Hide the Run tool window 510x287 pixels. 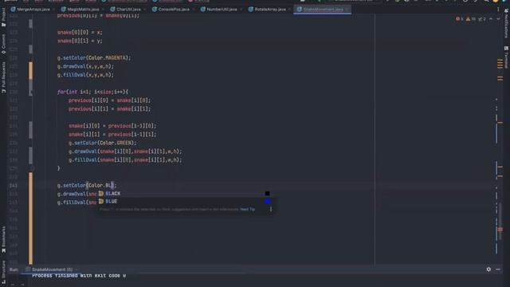498,269
